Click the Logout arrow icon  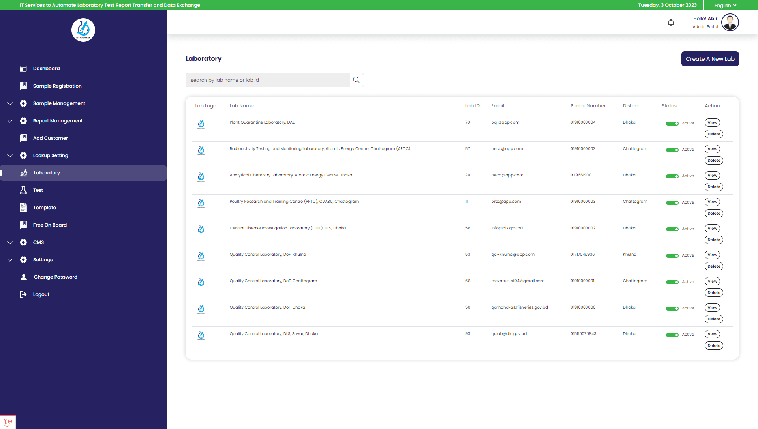(23, 294)
